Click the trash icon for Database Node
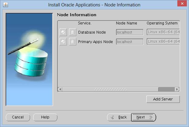Image resolution: width=189 pixels, height=127 pixels. [72, 32]
